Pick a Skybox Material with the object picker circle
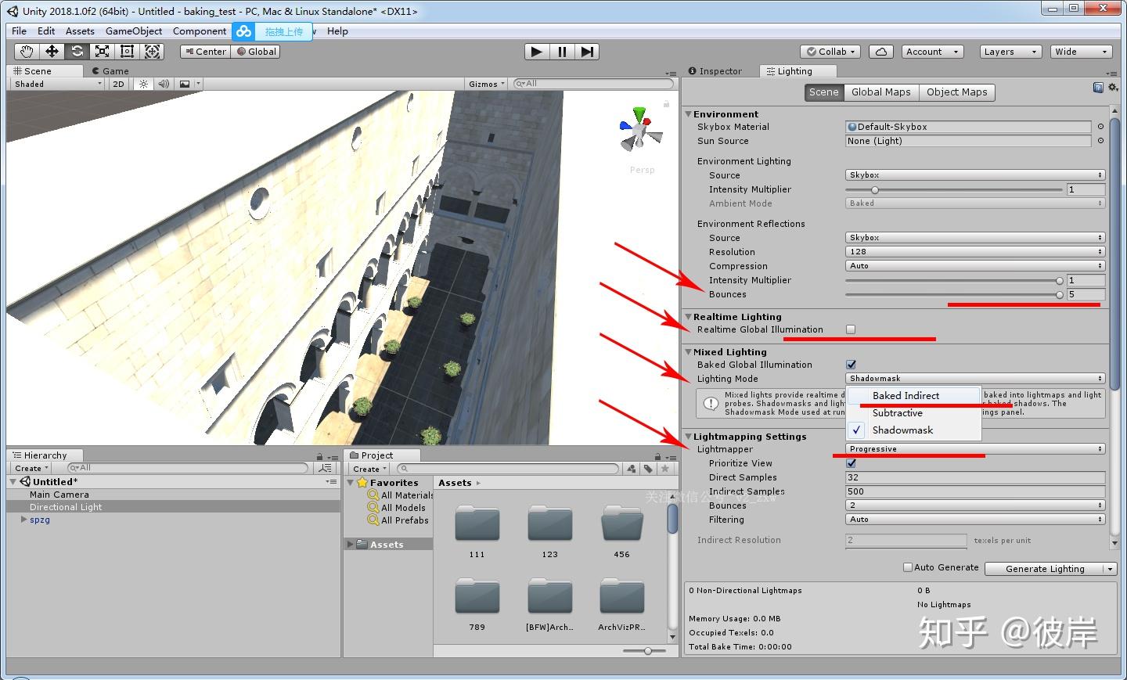This screenshot has width=1127, height=680. [x=1100, y=127]
